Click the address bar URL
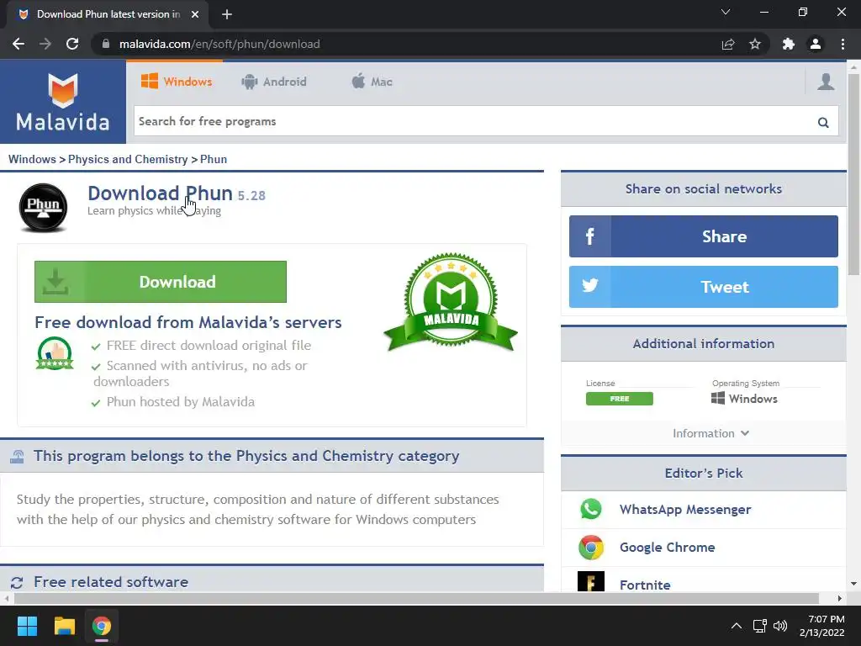861x646 pixels. coord(219,44)
